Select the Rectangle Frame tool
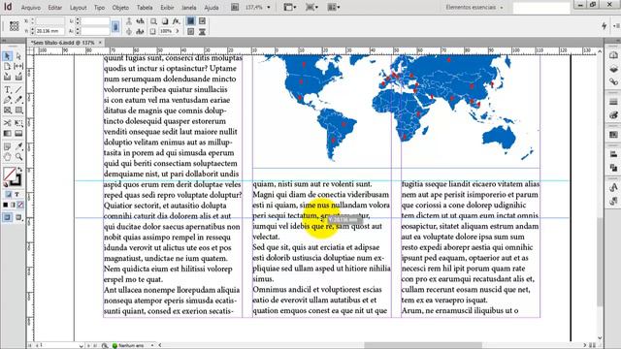Screen dimensions: 621x349 pos(7,111)
